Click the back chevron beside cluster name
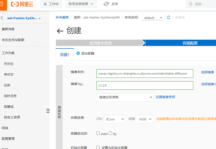 click(2, 17)
